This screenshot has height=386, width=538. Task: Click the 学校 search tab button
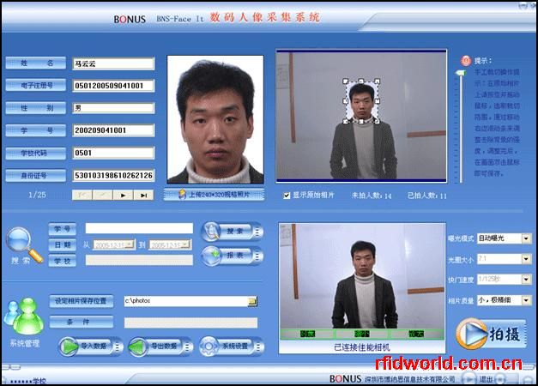click(x=62, y=261)
